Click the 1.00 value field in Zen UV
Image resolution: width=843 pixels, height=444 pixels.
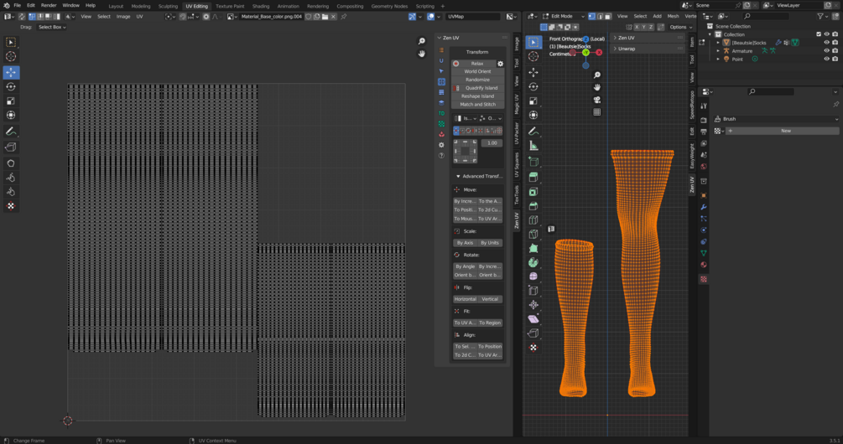tap(492, 143)
